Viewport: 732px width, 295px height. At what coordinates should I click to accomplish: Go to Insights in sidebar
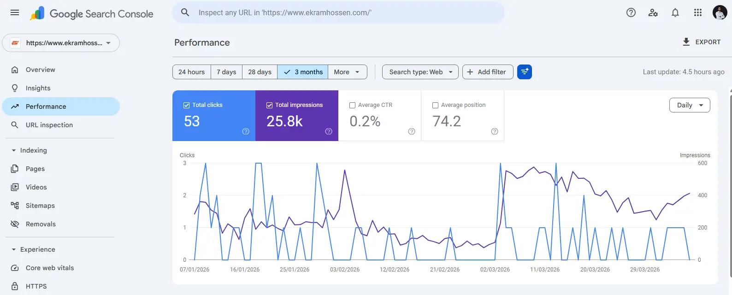click(61, 88)
